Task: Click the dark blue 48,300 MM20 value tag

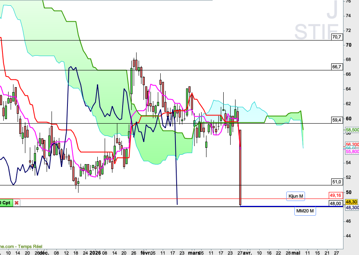Action: tap(352, 208)
